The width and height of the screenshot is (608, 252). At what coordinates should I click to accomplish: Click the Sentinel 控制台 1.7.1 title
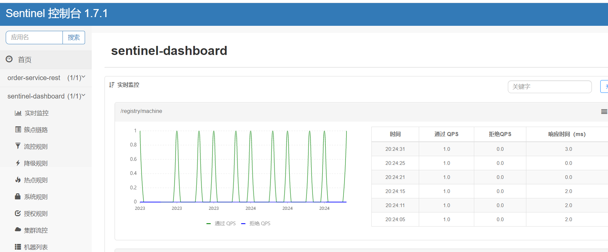tap(56, 13)
